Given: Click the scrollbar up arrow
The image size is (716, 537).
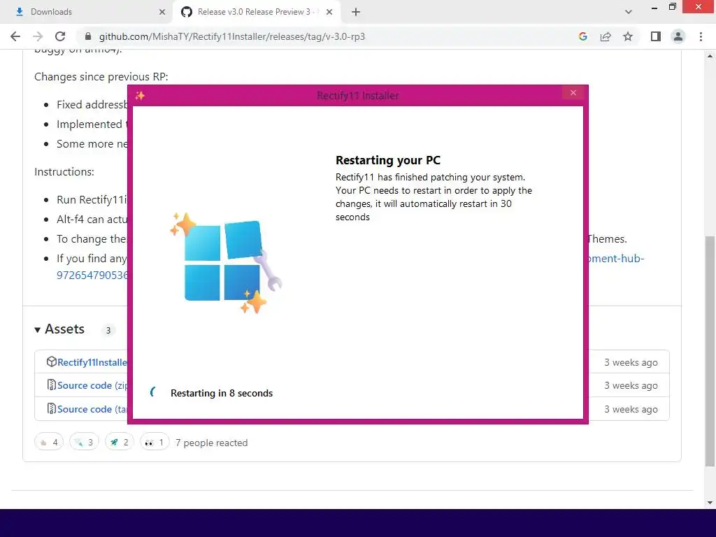Looking at the screenshot, I should pos(710,56).
